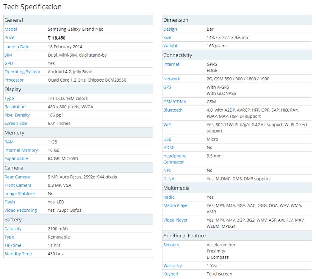Viewport: 316px width, 279px height.
Task: Open the GPS link
Action: [x=167, y=87]
